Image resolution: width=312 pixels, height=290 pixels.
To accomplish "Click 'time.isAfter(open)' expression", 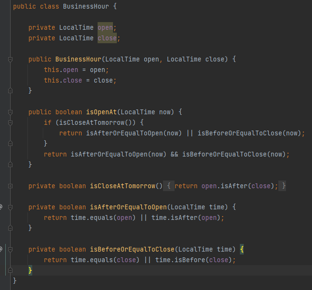I will pos(186,217).
